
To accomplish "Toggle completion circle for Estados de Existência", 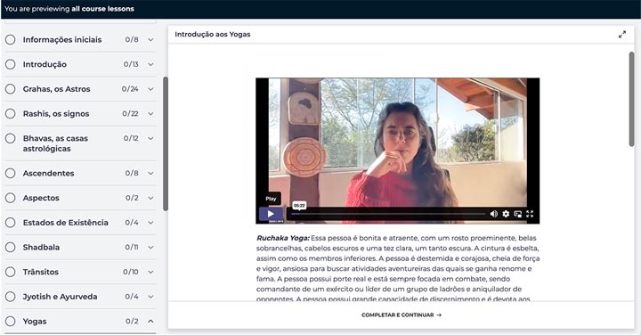I will coord(11,223).
